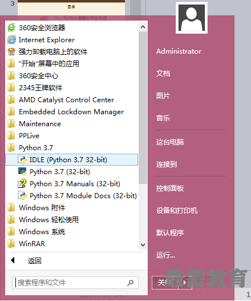This screenshot has height=301, width=251.
Task: Open 设备和打印机
Action: tap(177, 211)
